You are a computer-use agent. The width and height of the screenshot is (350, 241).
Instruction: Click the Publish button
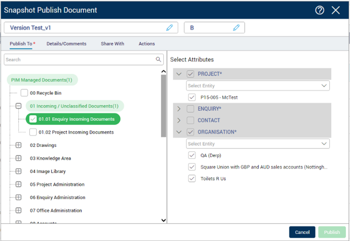pyautogui.click(x=332, y=232)
